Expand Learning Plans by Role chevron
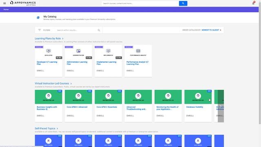The width and height of the screenshot is (261, 147). (63, 39)
